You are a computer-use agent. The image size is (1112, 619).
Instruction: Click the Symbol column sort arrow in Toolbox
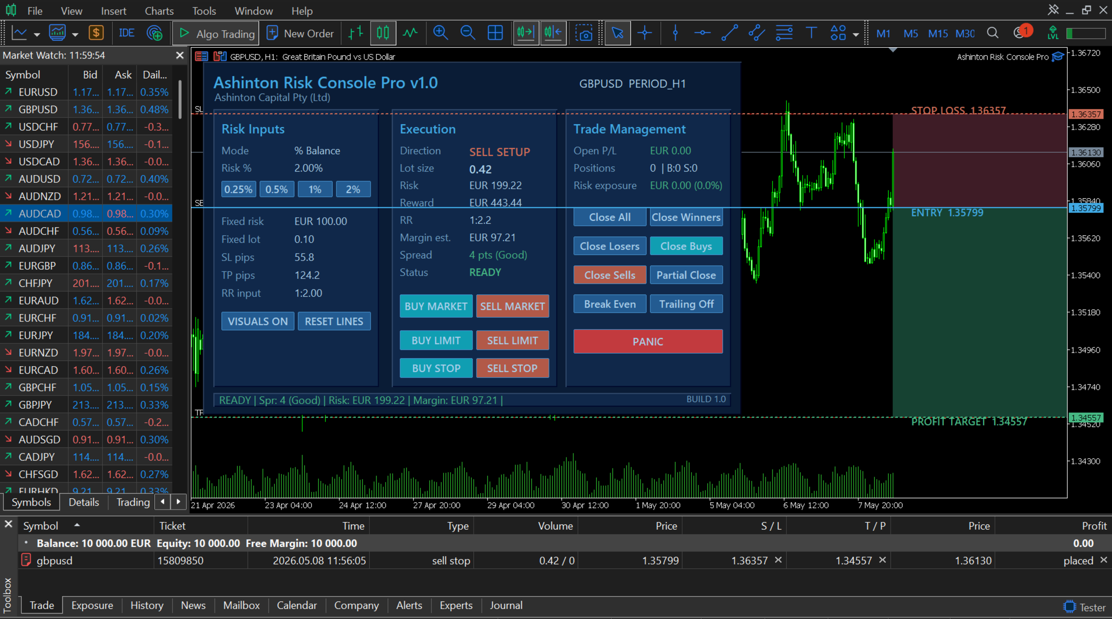(x=77, y=525)
